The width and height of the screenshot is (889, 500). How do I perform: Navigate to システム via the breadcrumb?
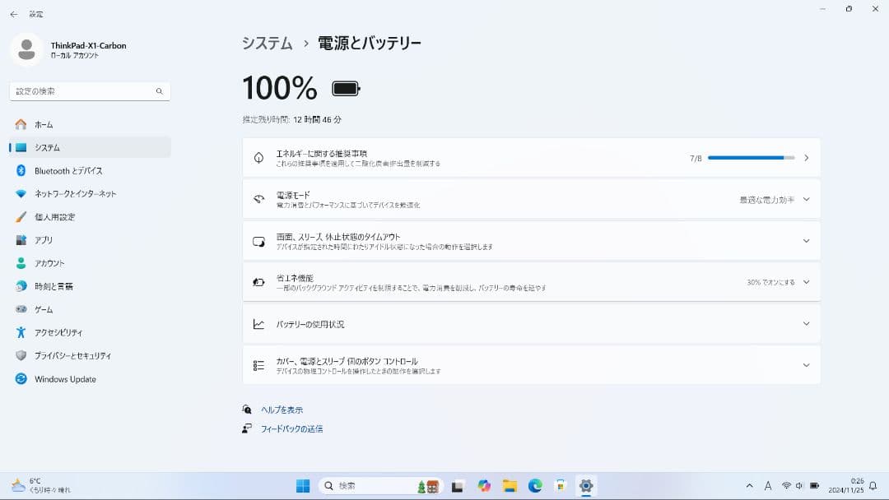pos(268,43)
